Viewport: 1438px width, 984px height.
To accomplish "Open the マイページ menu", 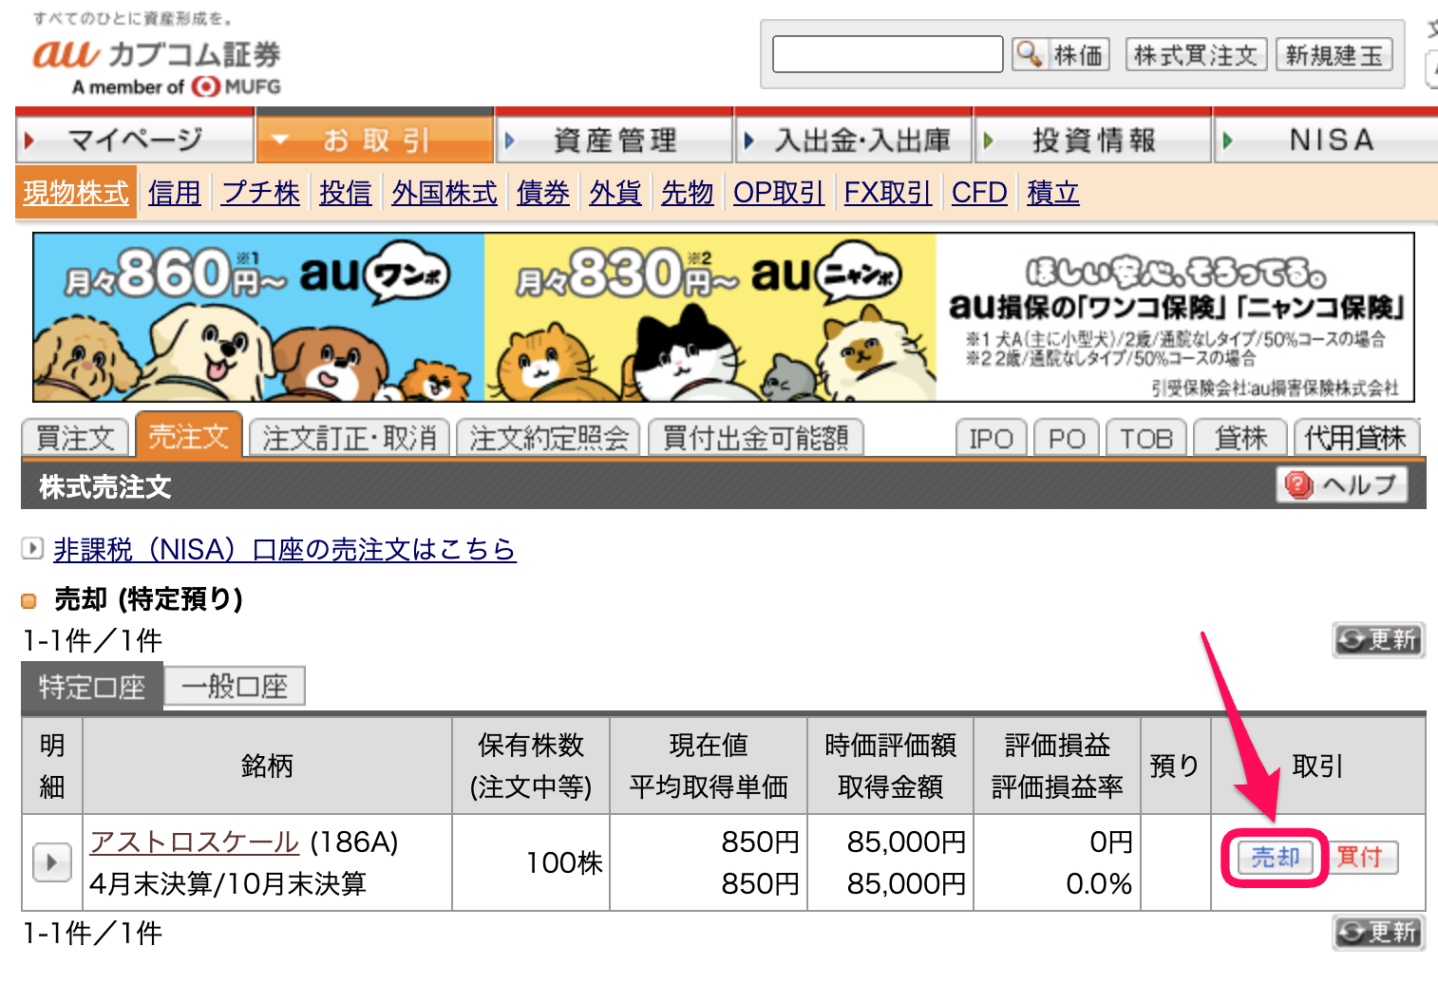I will 135,140.
